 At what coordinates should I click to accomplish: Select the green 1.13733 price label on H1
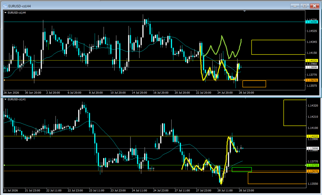coord(313,165)
